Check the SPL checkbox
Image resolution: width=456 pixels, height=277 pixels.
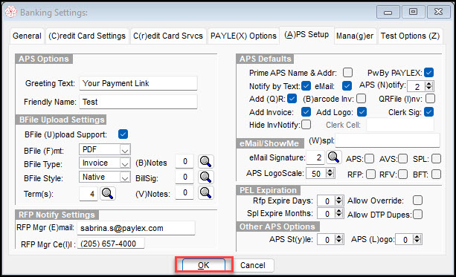pos(436,158)
